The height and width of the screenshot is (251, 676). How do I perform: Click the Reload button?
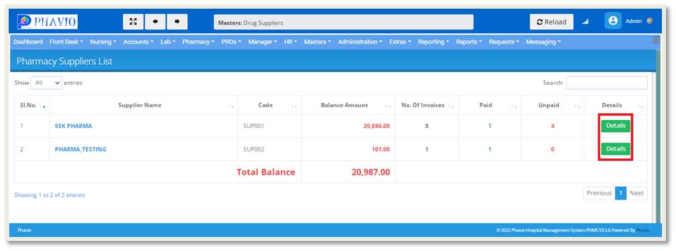pyautogui.click(x=551, y=22)
